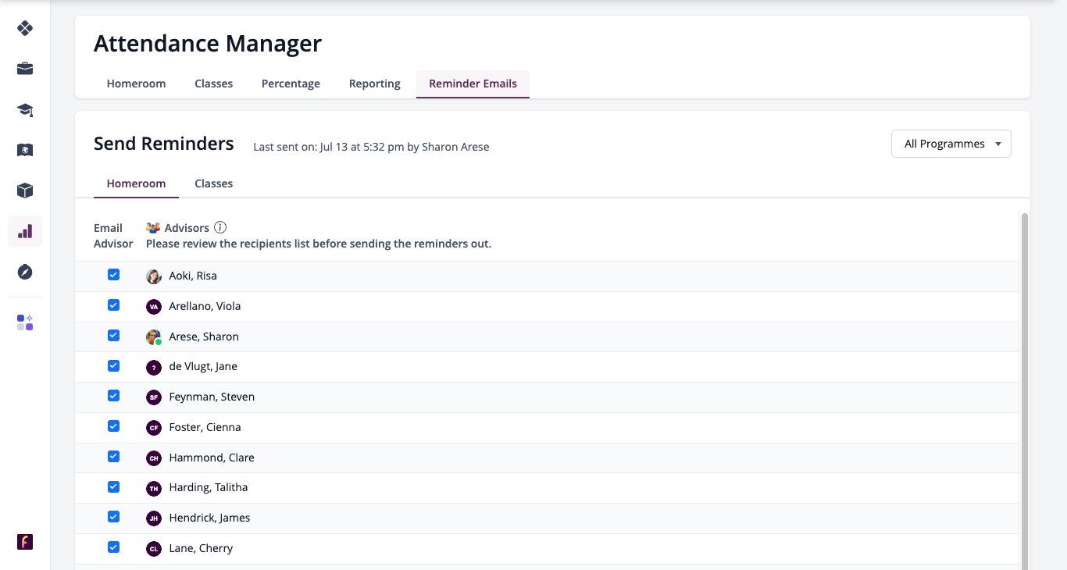
Task: Open the briefcase icon in sidebar
Action: click(x=25, y=69)
